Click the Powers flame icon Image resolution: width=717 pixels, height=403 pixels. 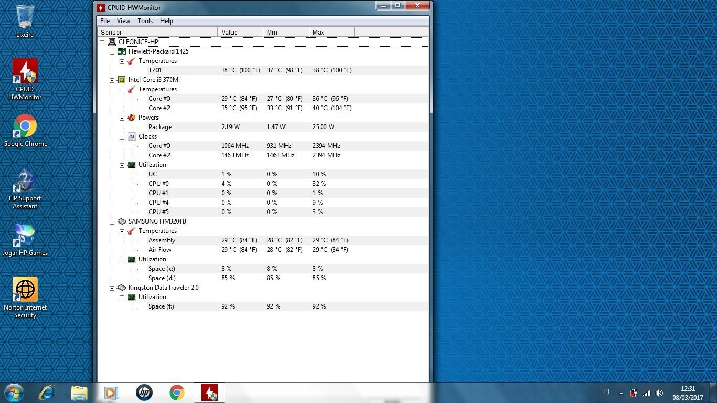[132, 118]
